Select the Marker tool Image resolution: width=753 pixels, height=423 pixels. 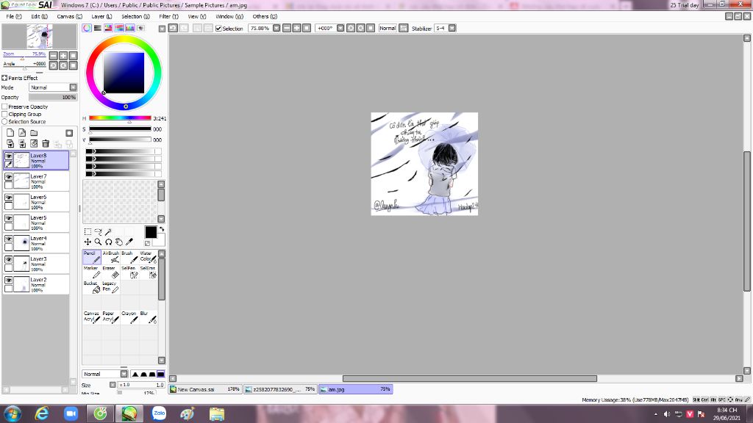point(92,272)
